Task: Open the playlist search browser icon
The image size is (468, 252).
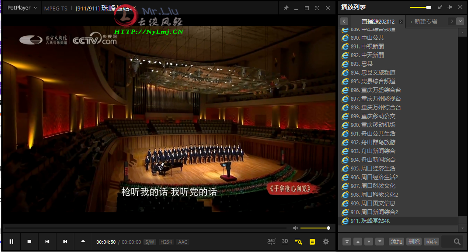Action: (298, 242)
